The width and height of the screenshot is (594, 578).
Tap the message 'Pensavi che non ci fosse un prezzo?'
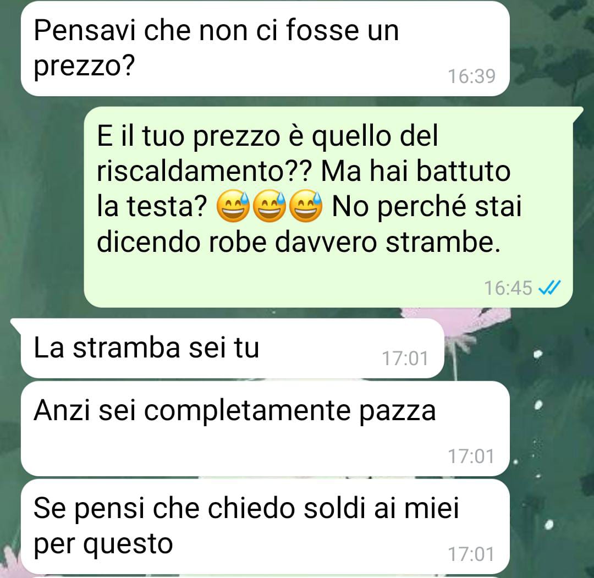pyautogui.click(x=265, y=48)
